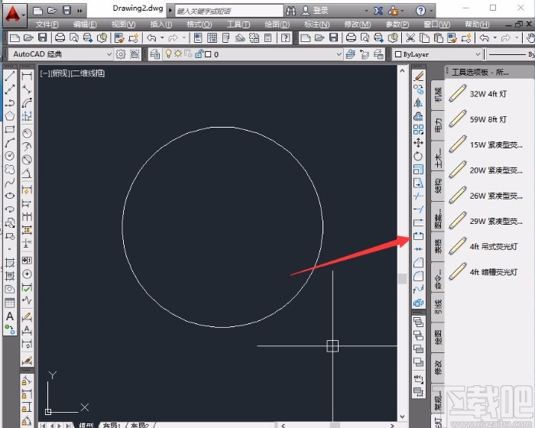Open the AutoCAD application menu button

(x=15, y=12)
